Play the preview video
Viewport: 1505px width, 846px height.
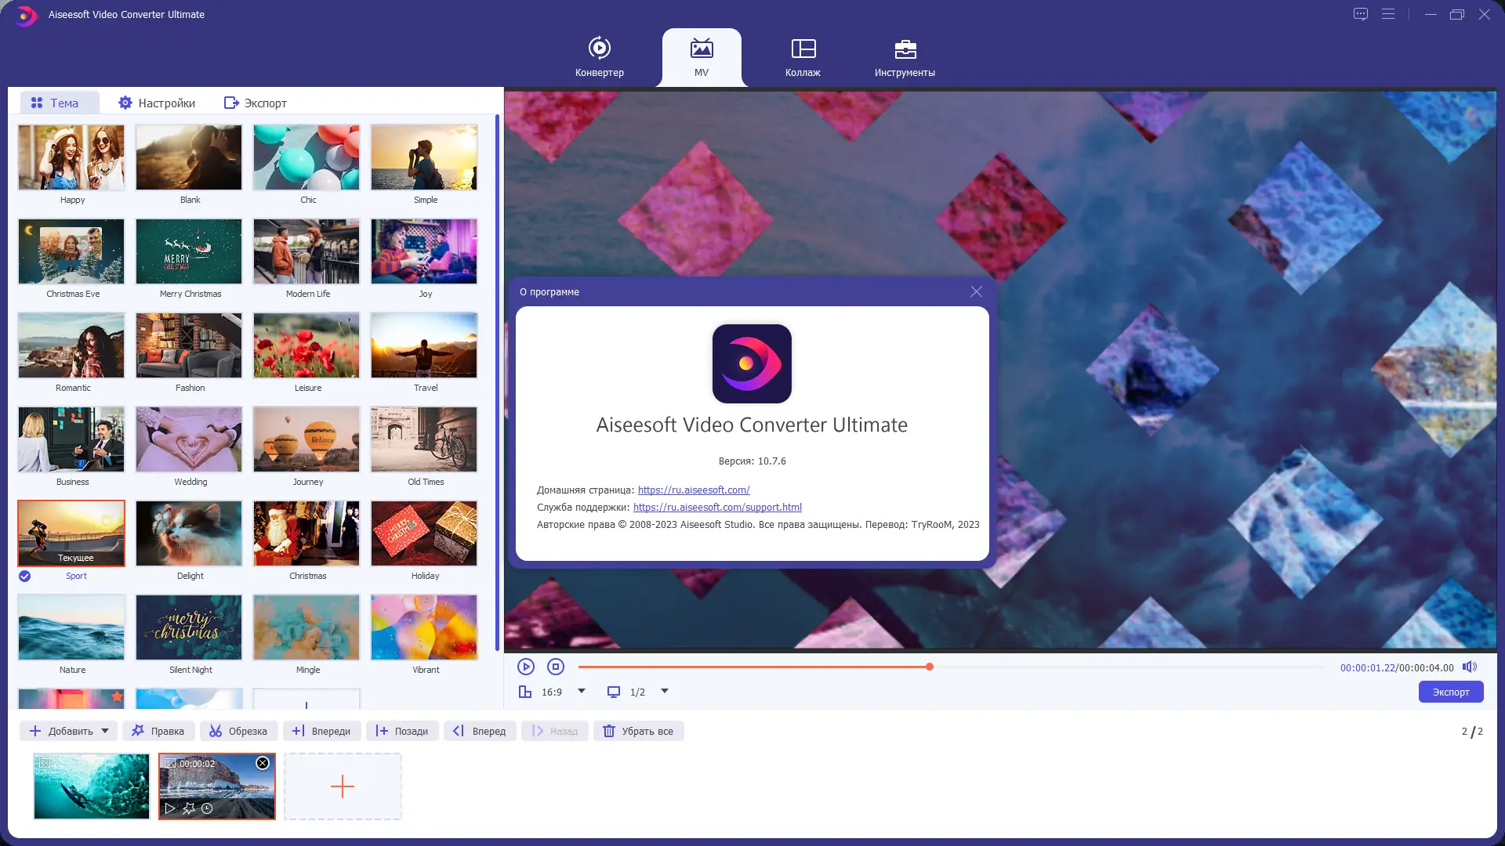(x=526, y=667)
